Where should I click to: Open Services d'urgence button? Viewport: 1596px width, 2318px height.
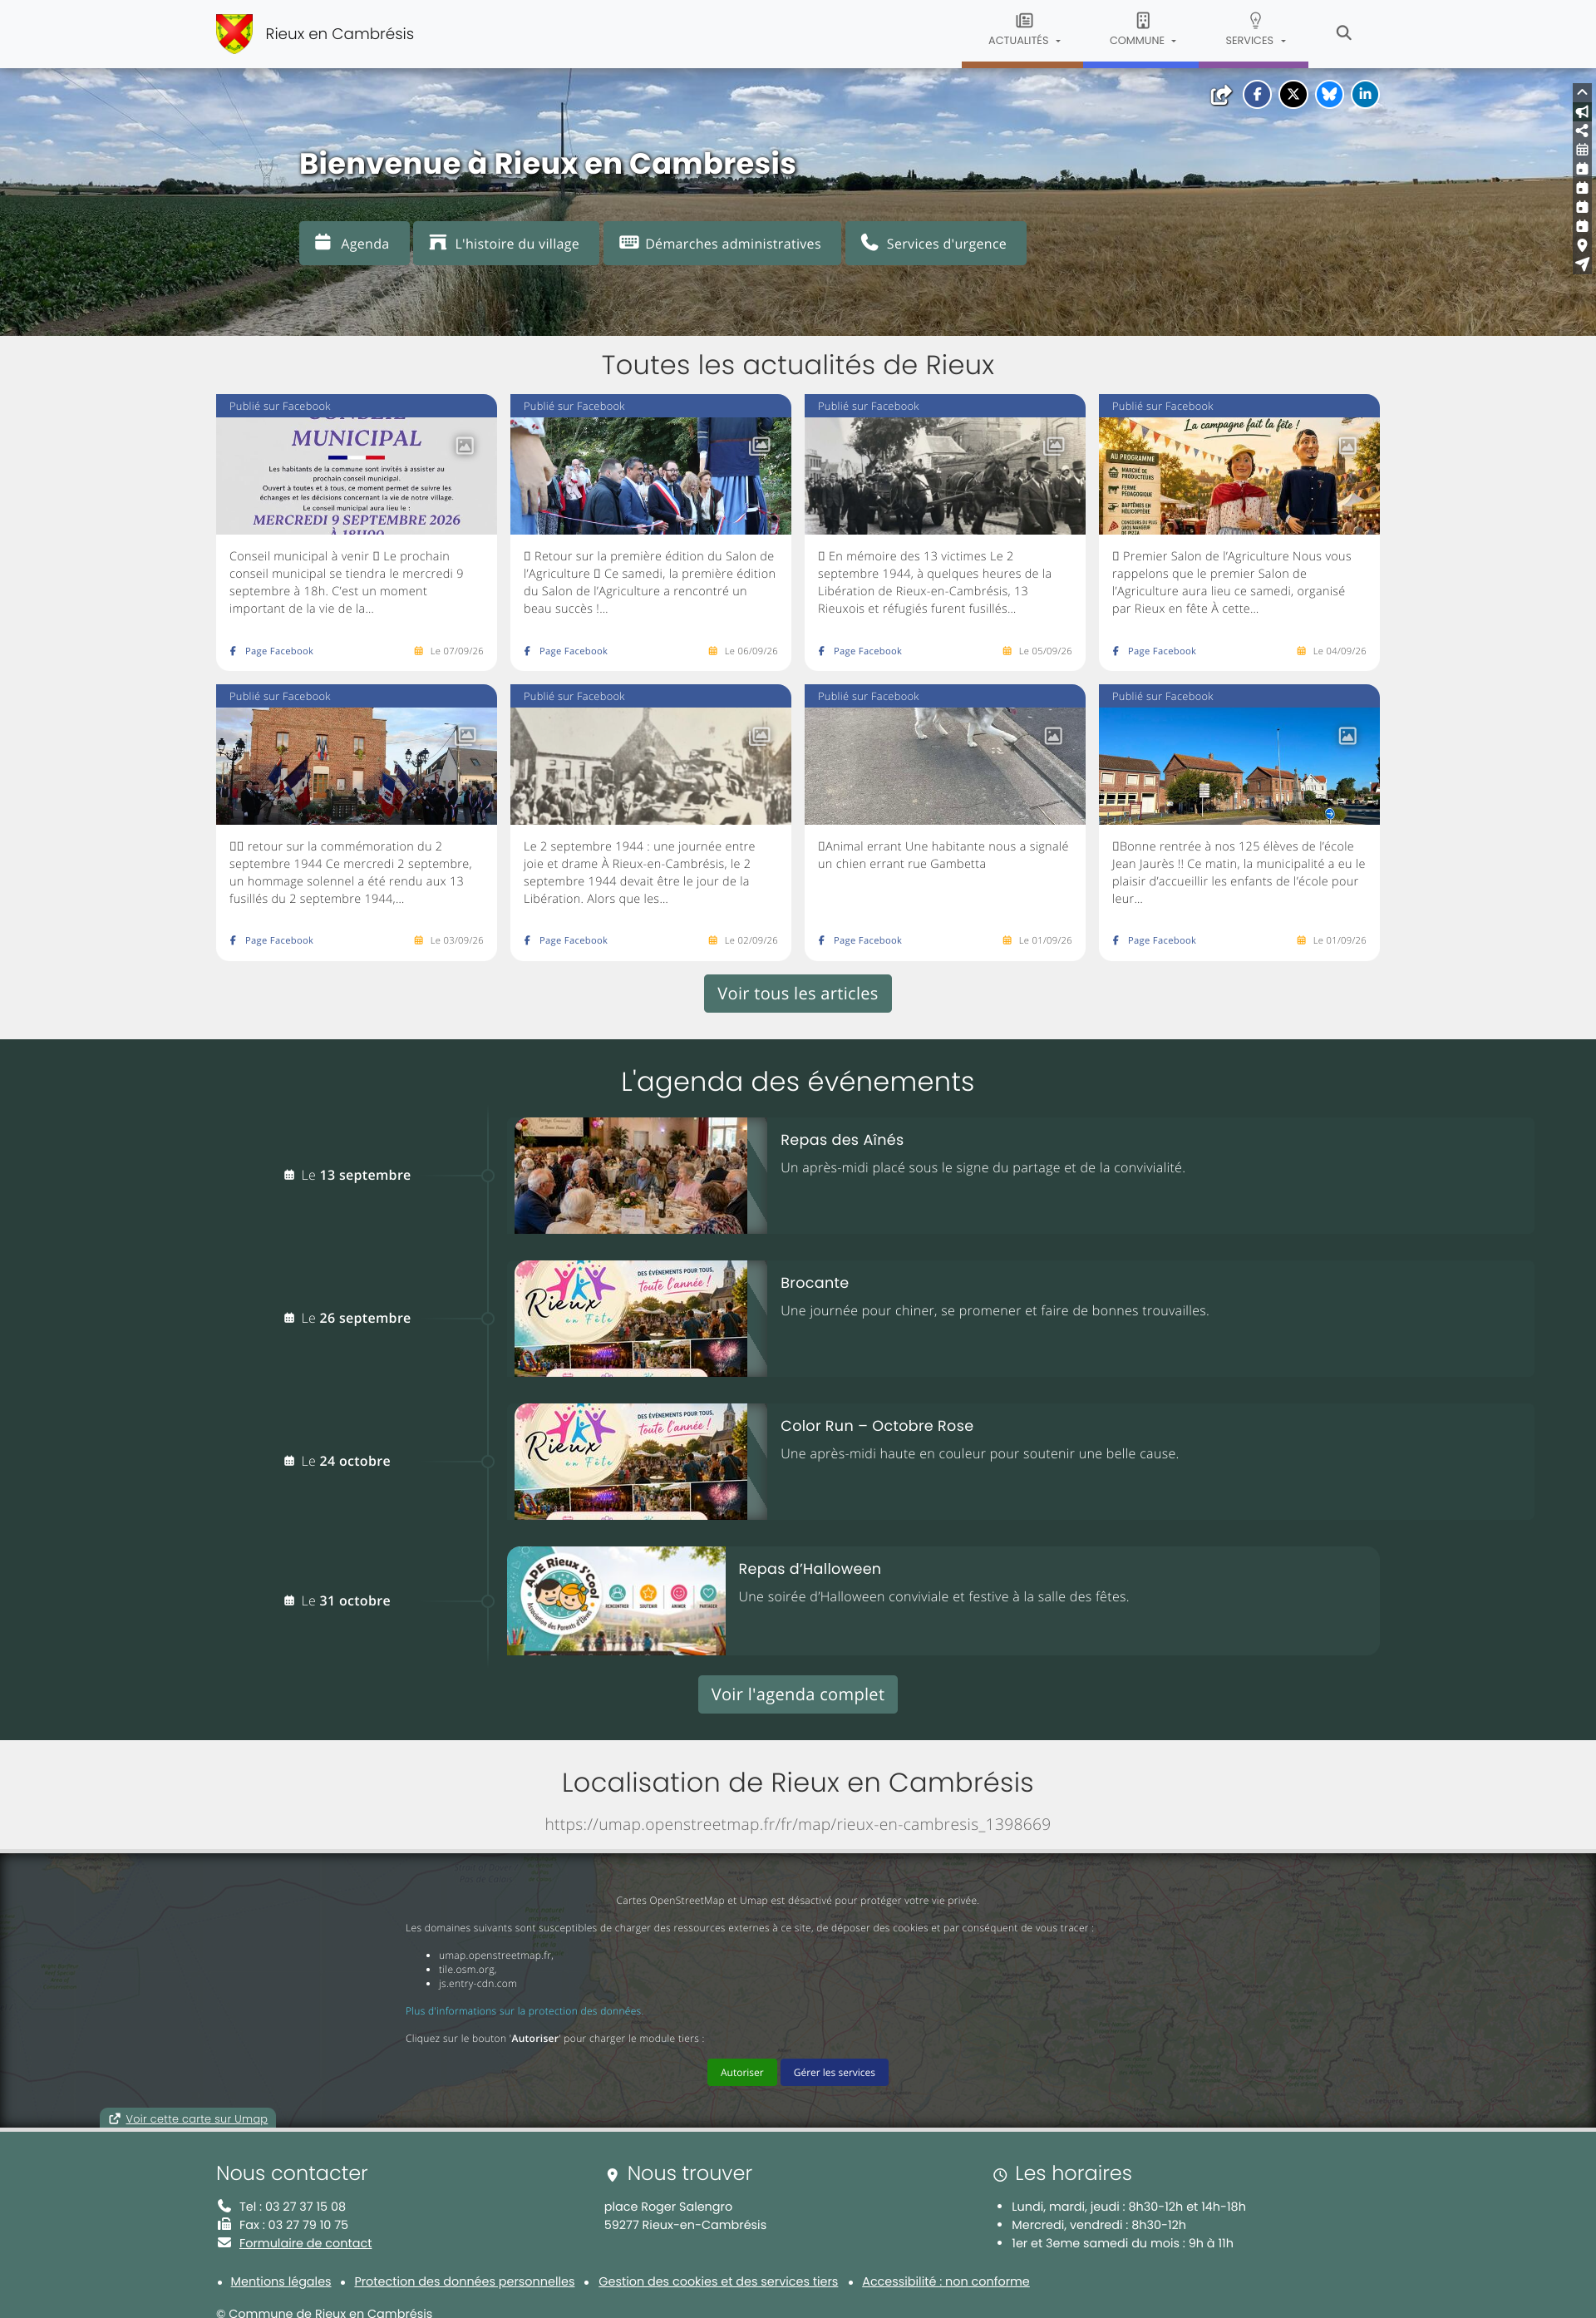pyautogui.click(x=935, y=243)
